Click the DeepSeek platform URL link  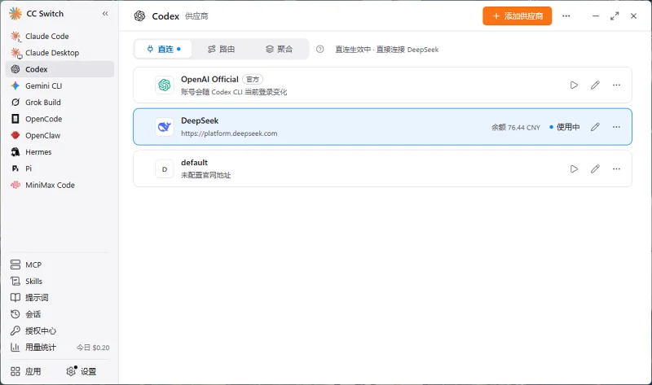pos(229,133)
